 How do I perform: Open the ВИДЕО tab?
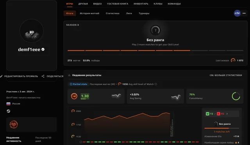(97, 4)
